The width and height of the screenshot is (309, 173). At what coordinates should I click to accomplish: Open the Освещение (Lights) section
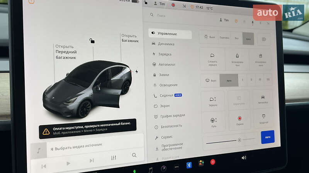[166, 85]
